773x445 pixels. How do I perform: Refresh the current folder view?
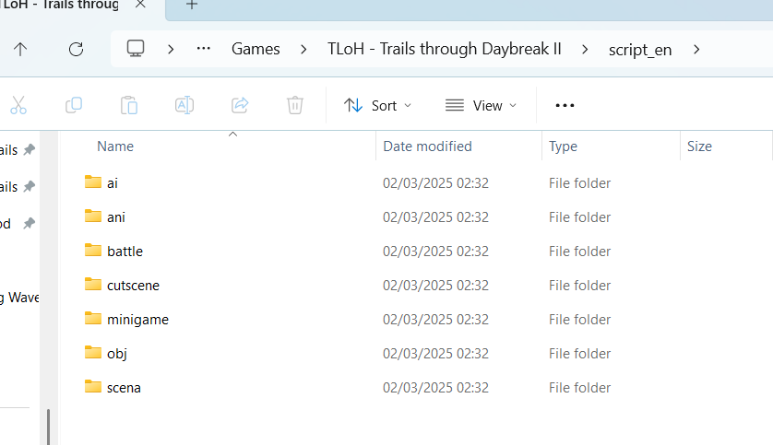pyautogui.click(x=76, y=49)
